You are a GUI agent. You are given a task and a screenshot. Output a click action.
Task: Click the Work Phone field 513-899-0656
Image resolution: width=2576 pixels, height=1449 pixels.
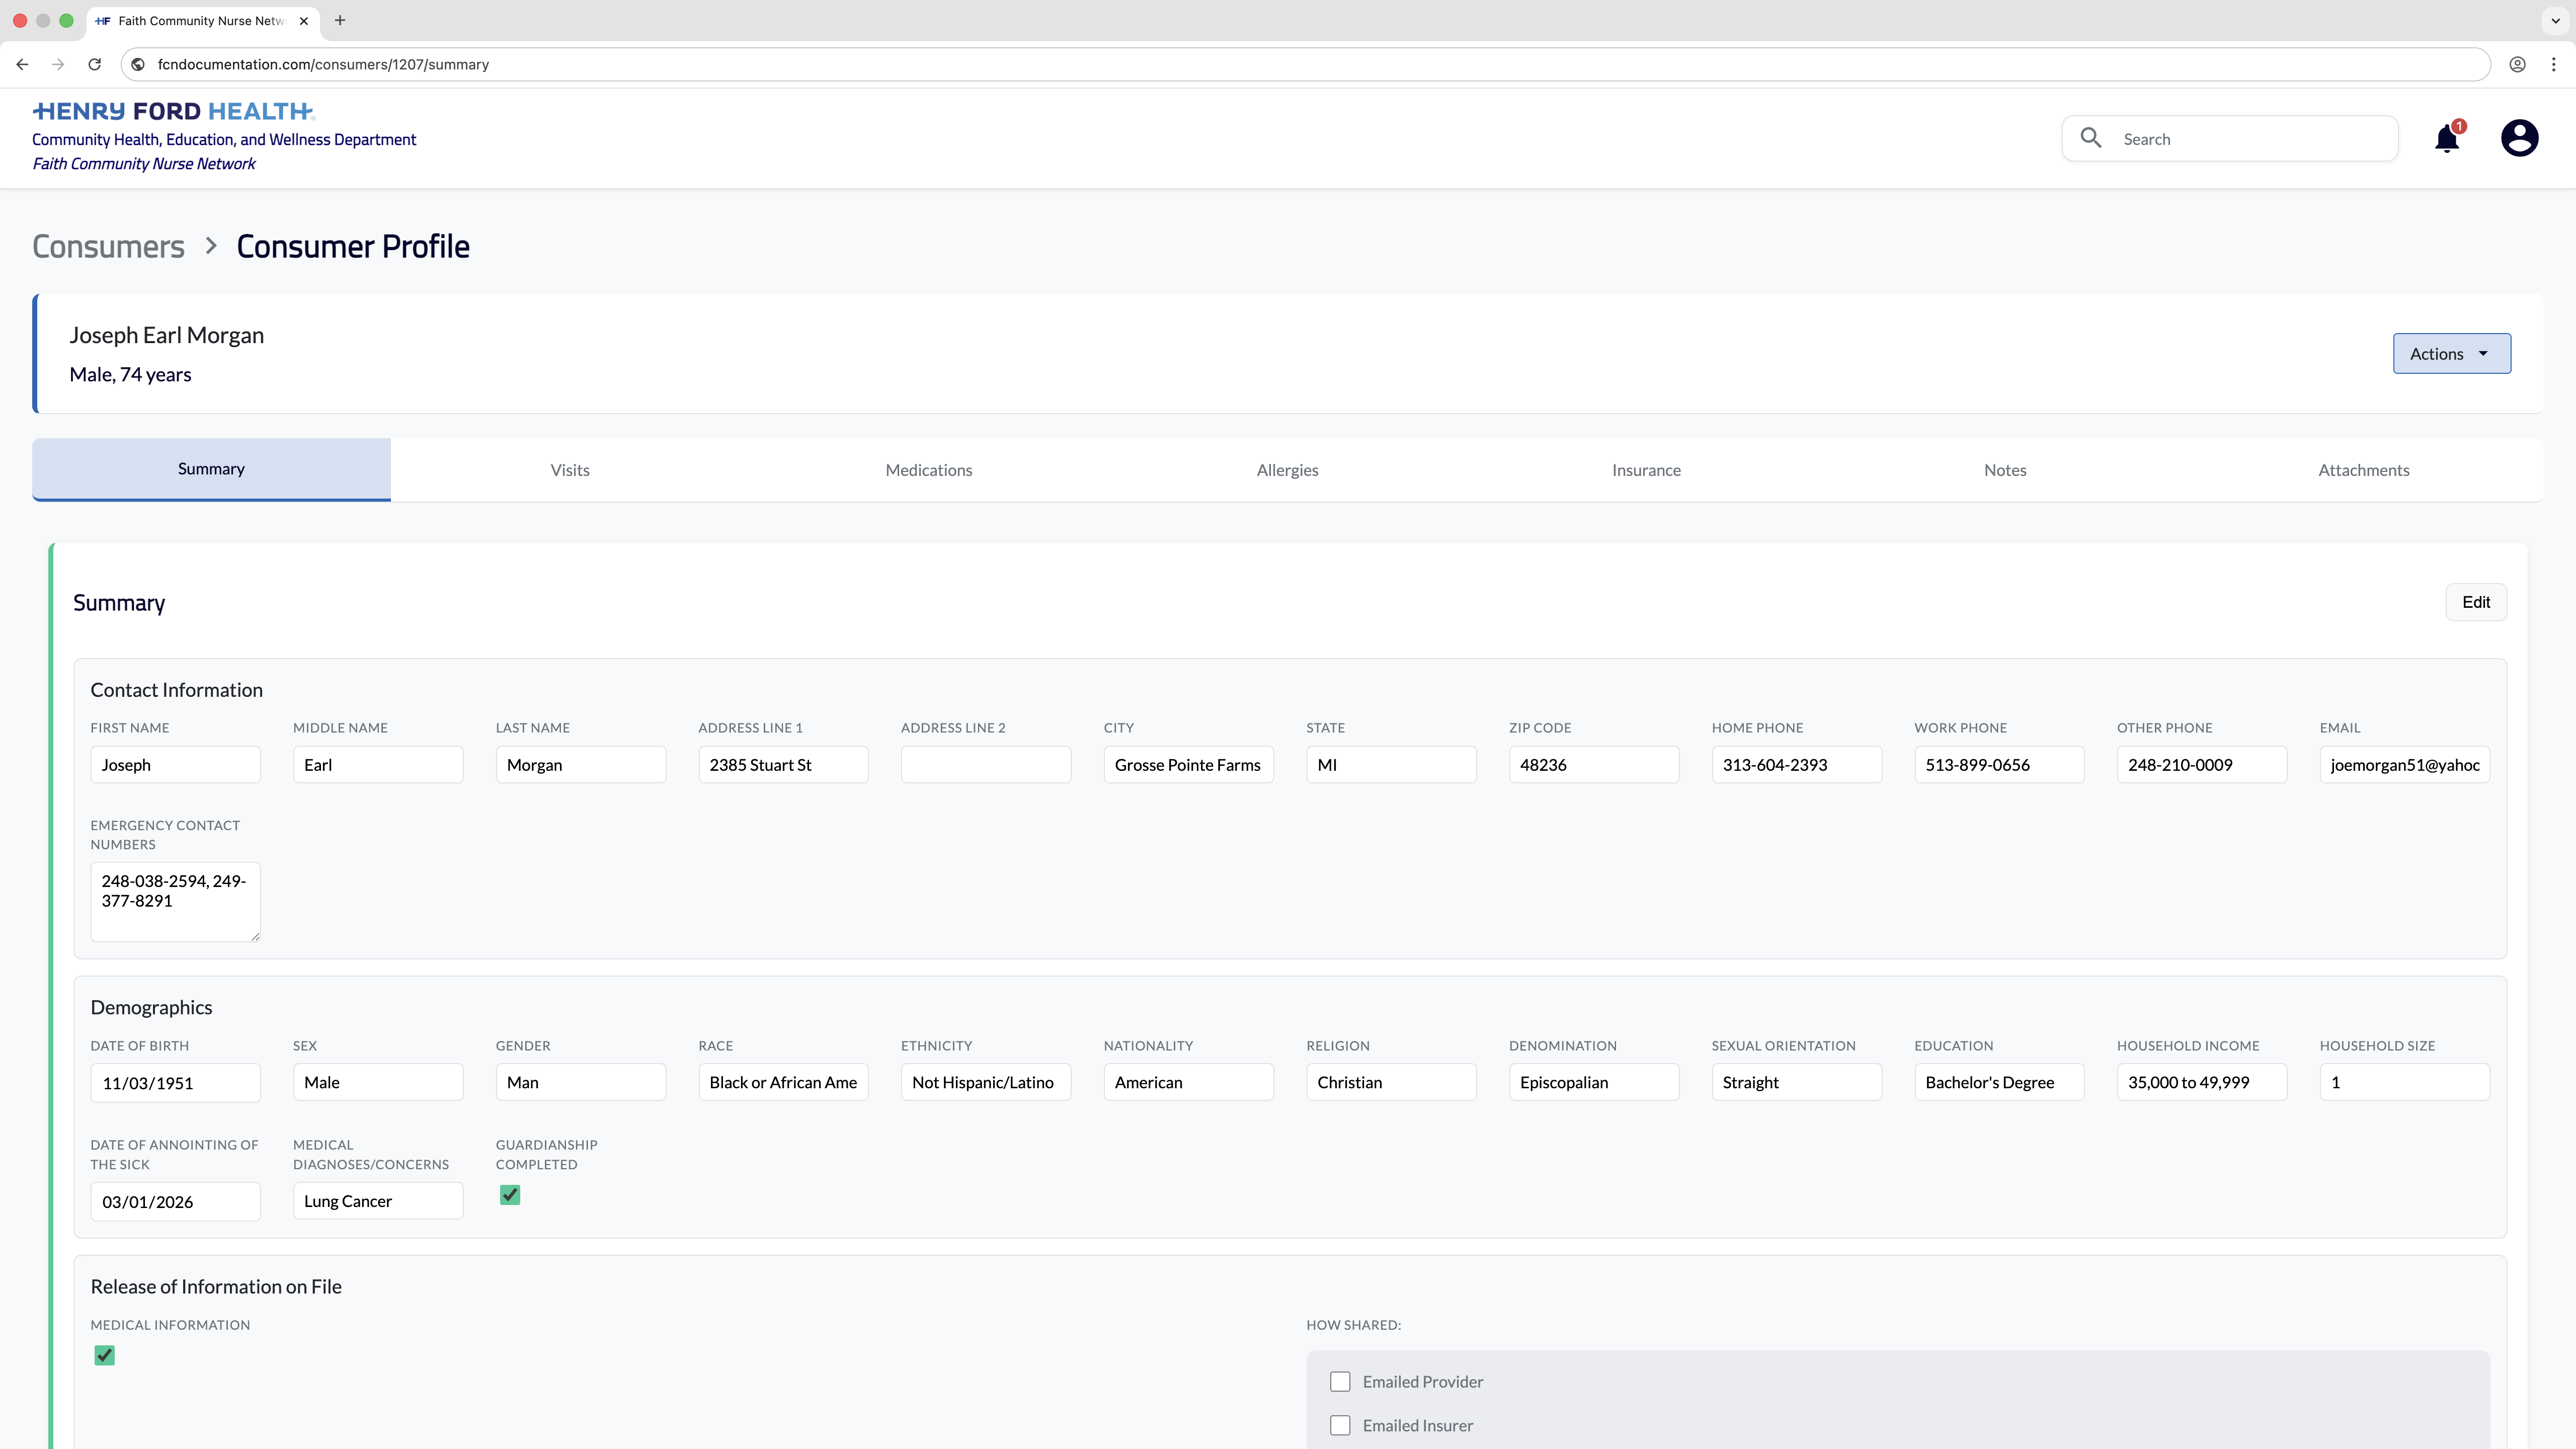click(x=1999, y=765)
